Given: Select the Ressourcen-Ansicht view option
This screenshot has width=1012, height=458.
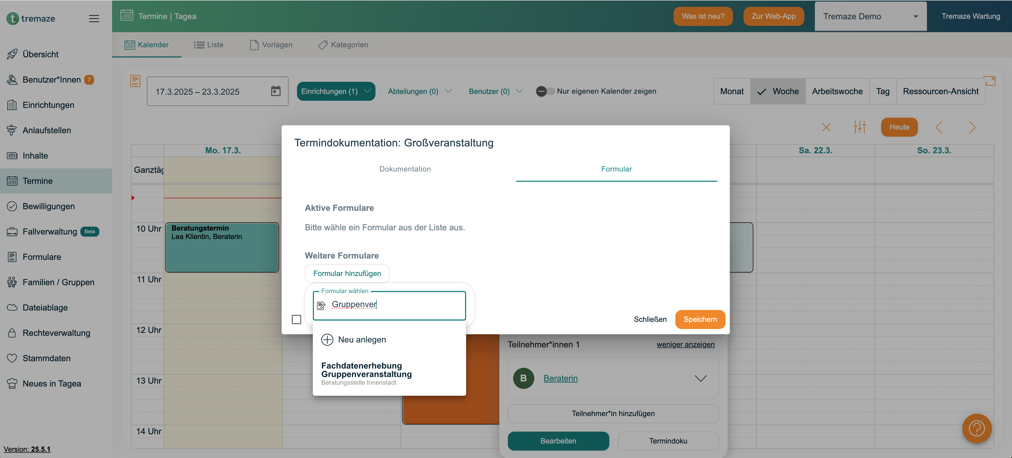Looking at the screenshot, I should pyautogui.click(x=940, y=91).
